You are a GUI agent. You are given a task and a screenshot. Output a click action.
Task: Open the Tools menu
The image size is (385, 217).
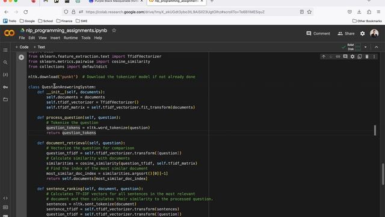point(86,38)
